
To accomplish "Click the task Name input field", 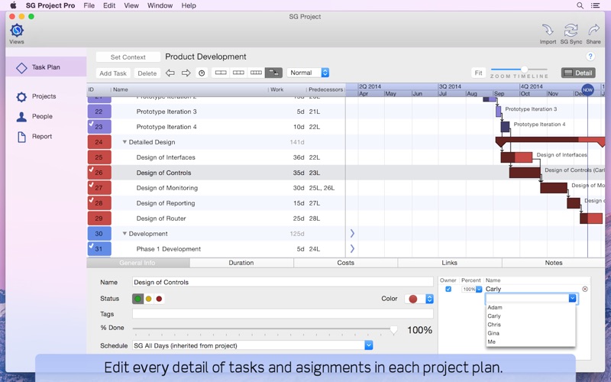I will [283, 282].
